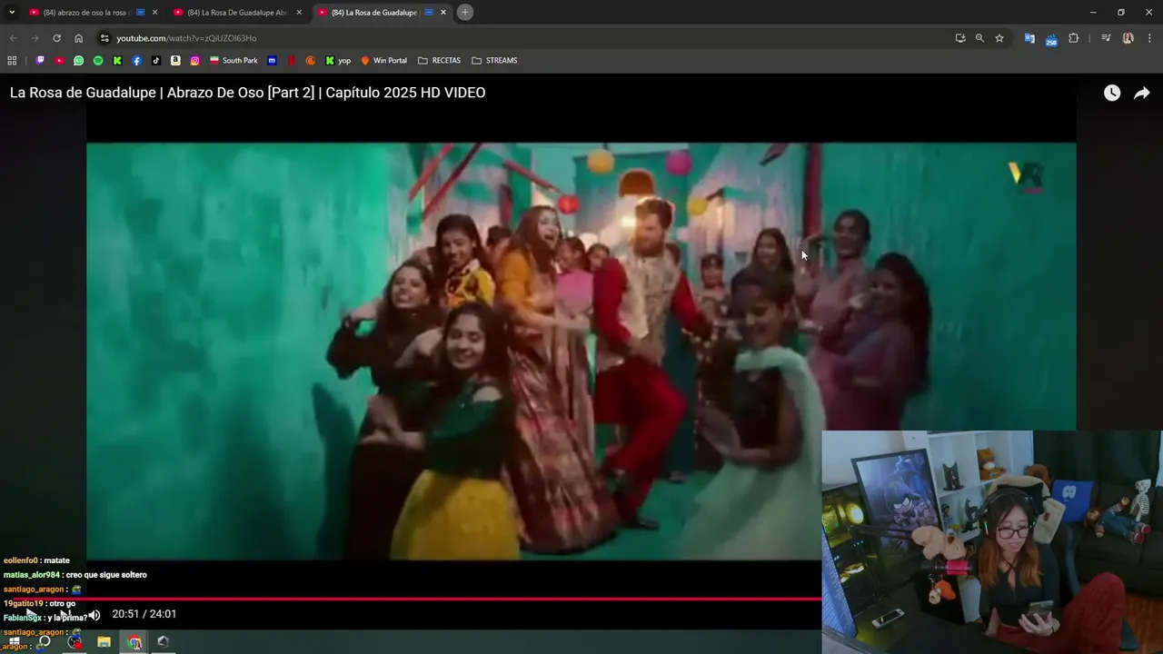Open the 'yop' Kick bookmark
This screenshot has height=654, width=1163.
point(338,61)
